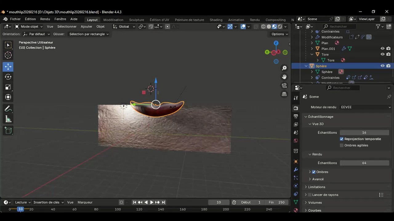Click the viewport zoom magnifier icon
394x221 pixels.
click(x=284, y=68)
